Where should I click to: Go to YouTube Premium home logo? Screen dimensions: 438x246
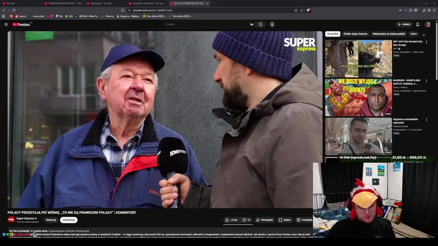(x=22, y=24)
